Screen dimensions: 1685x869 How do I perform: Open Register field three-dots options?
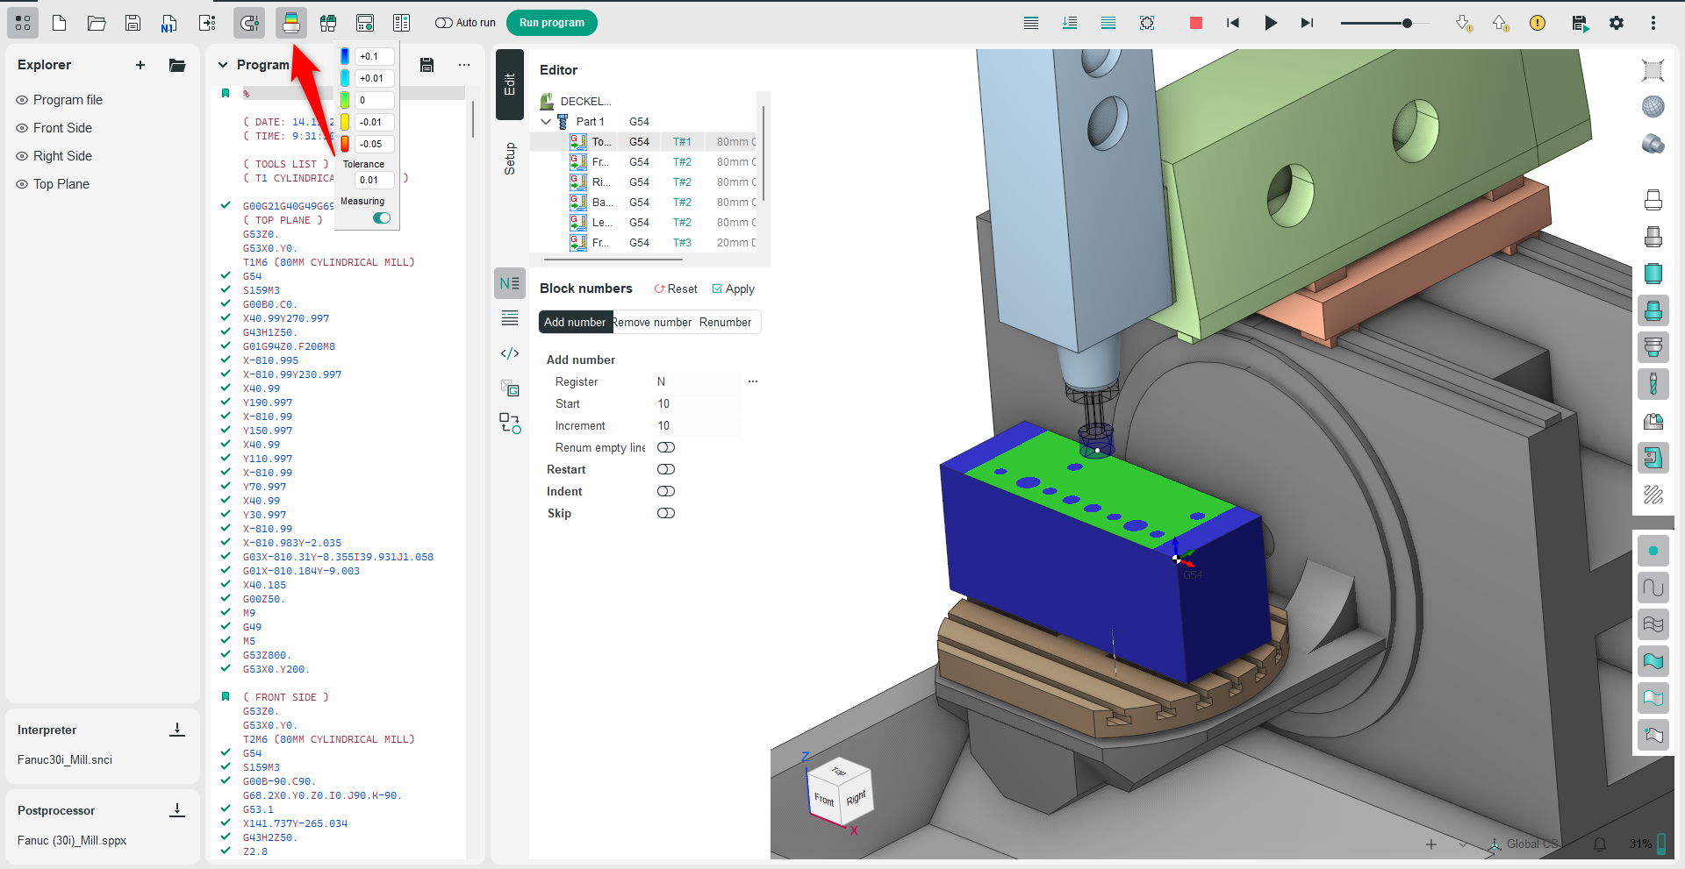point(752,382)
